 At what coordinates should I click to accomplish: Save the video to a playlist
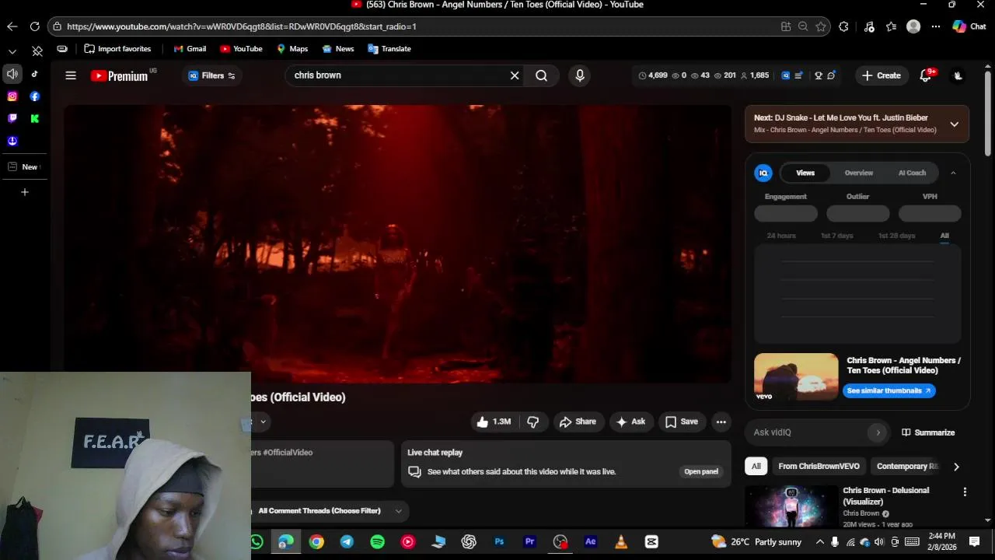point(682,422)
